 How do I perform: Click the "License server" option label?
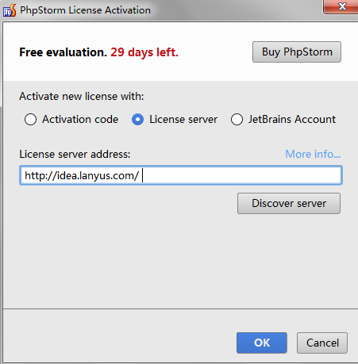(183, 119)
